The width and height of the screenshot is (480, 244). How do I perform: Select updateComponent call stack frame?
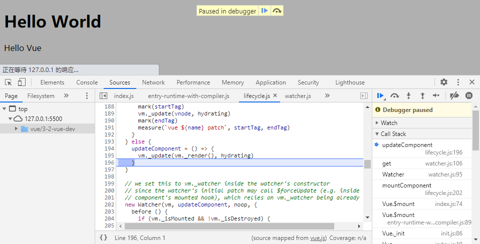click(422, 148)
